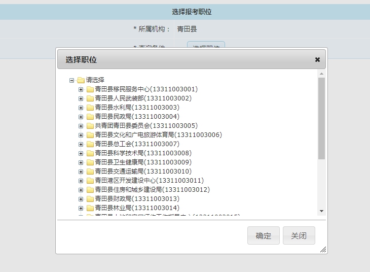
Task: Expand the 青田县卫生健康局 node
Action: pyautogui.click(x=81, y=162)
